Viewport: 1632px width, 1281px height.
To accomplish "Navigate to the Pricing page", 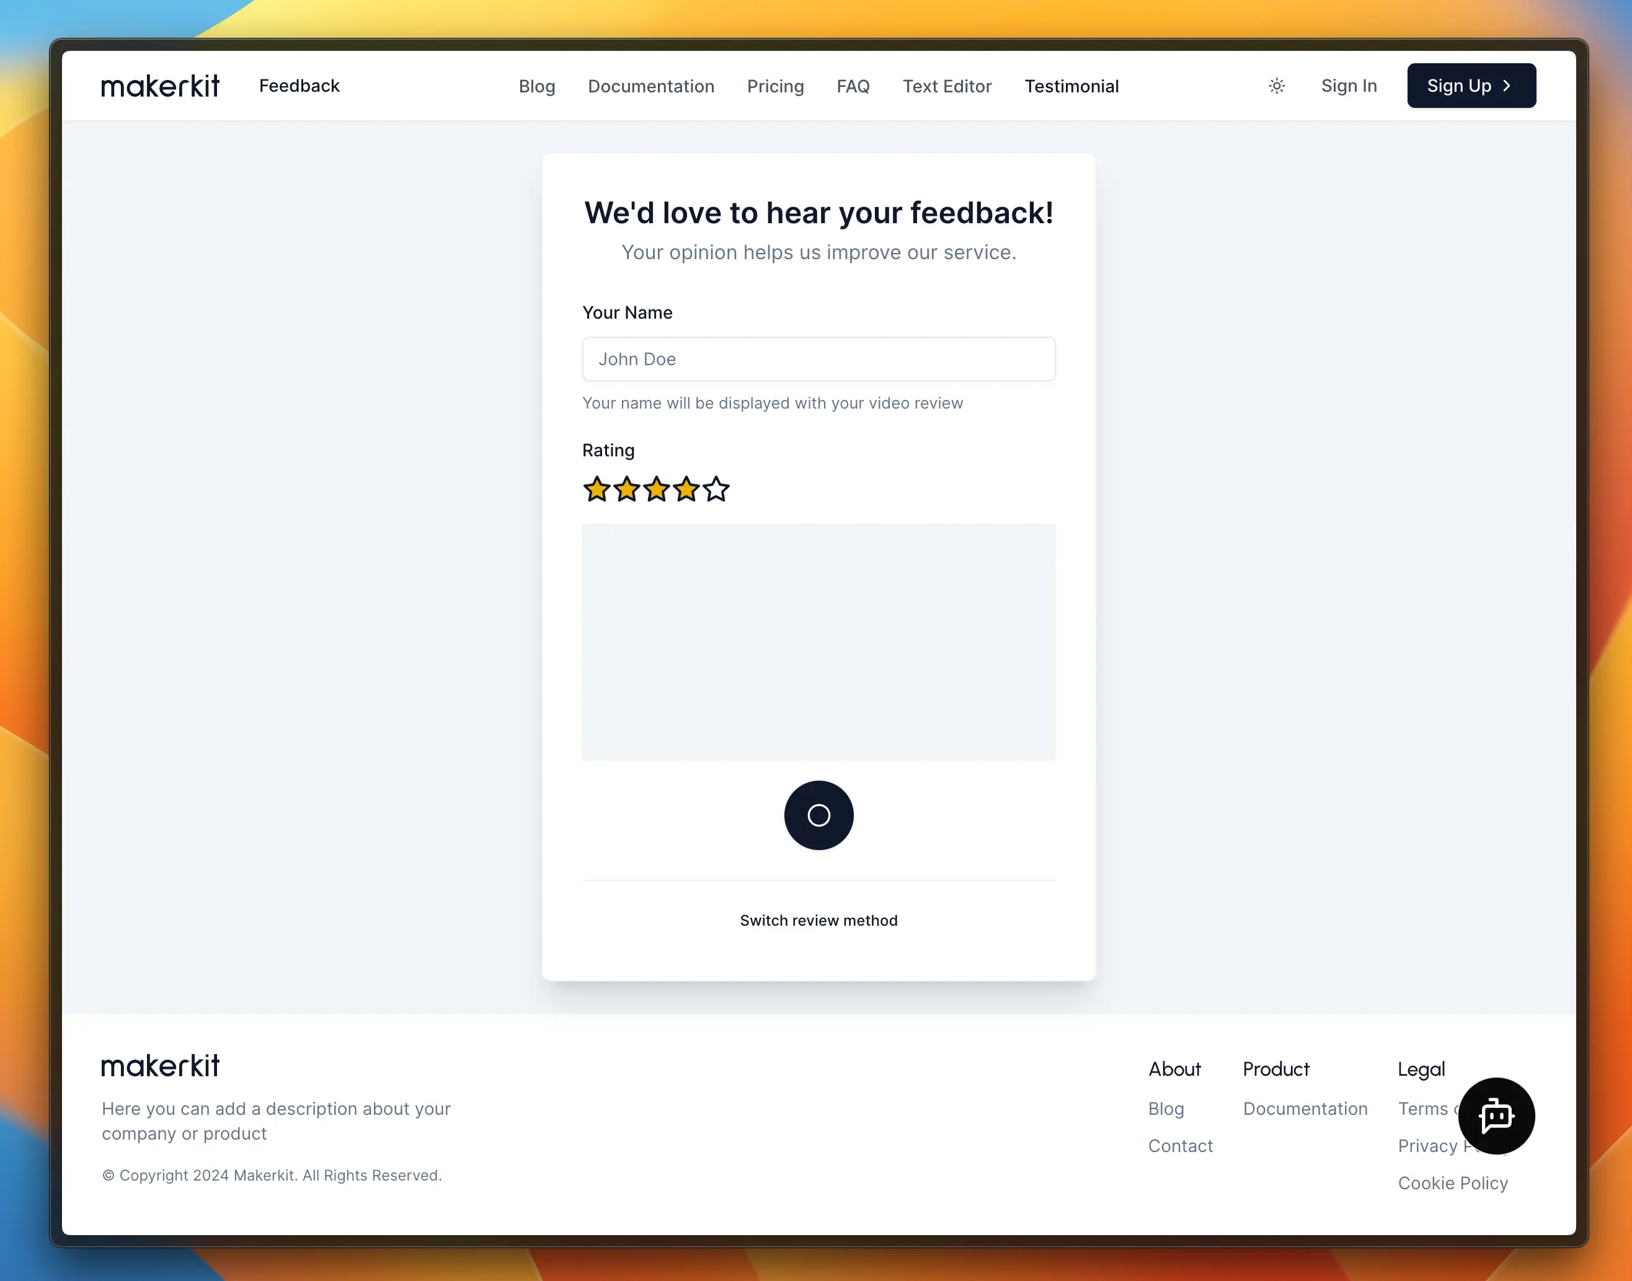I will pyautogui.click(x=776, y=86).
